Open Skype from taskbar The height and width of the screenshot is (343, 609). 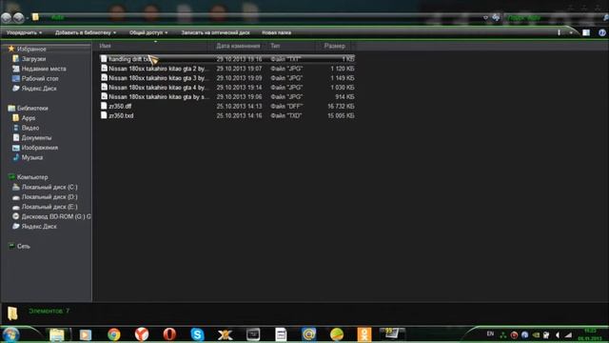click(197, 334)
